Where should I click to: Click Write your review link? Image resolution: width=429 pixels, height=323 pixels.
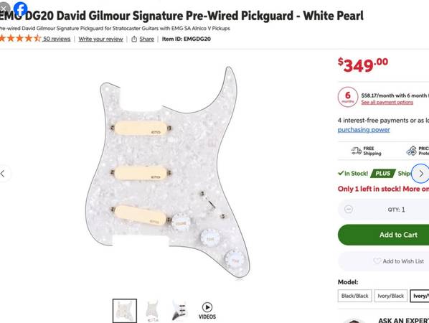pyautogui.click(x=100, y=39)
